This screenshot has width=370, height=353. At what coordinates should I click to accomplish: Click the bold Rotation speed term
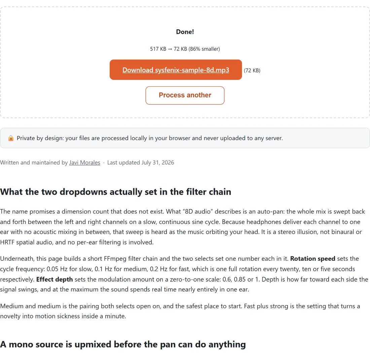(313, 258)
